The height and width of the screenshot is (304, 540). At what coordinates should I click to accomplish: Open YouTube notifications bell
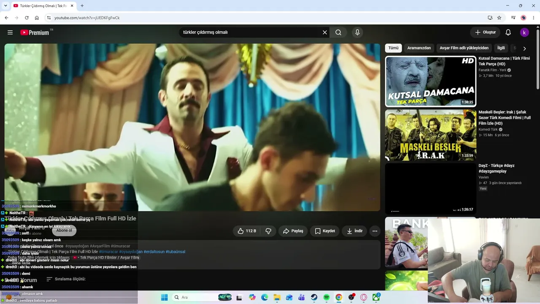(508, 33)
